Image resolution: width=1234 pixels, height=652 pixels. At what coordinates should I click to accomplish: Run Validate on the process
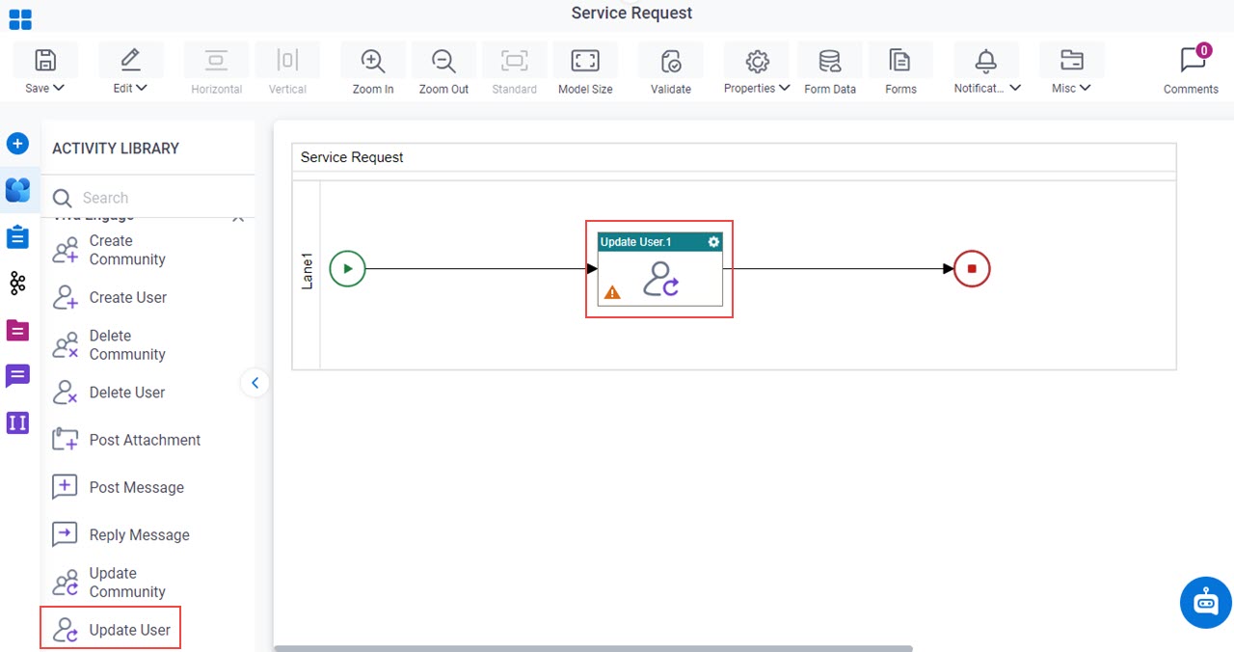click(x=671, y=62)
